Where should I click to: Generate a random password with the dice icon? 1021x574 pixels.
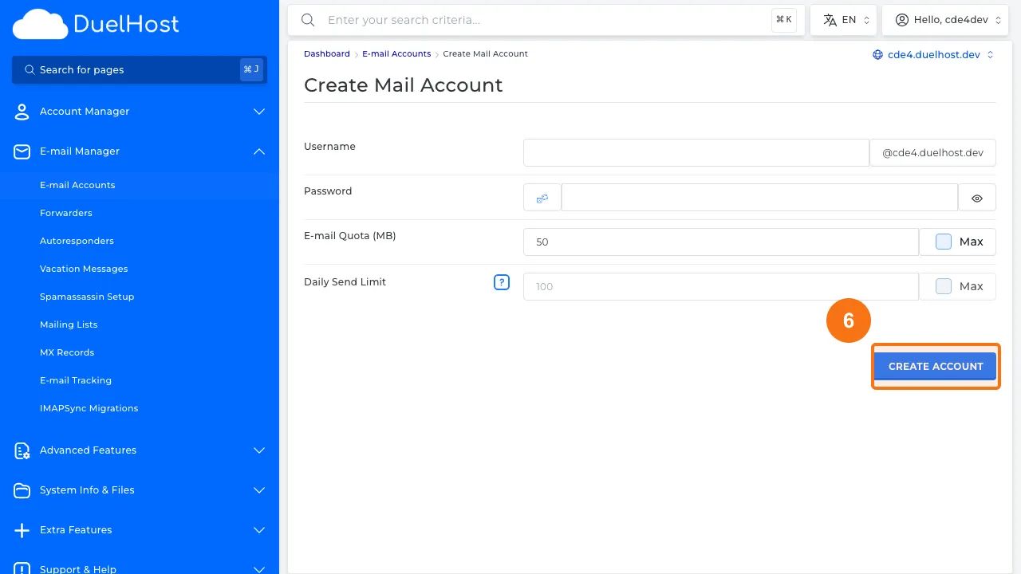(x=542, y=197)
